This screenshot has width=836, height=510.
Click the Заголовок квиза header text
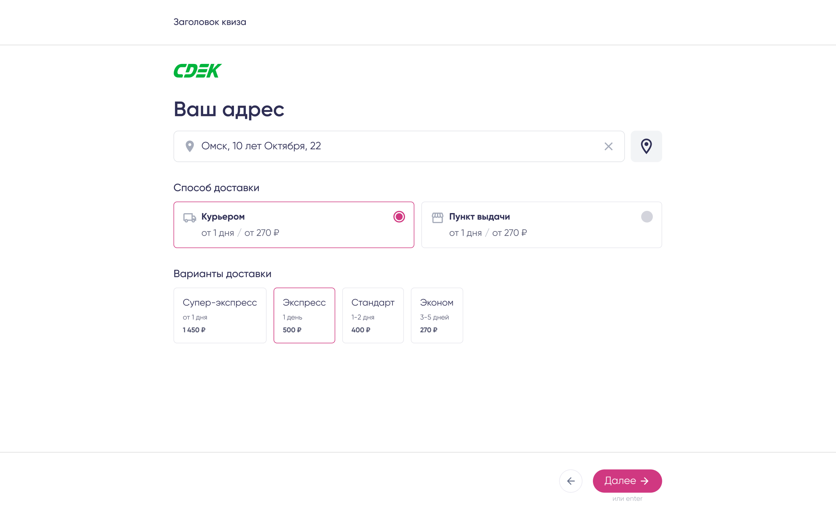[210, 22]
